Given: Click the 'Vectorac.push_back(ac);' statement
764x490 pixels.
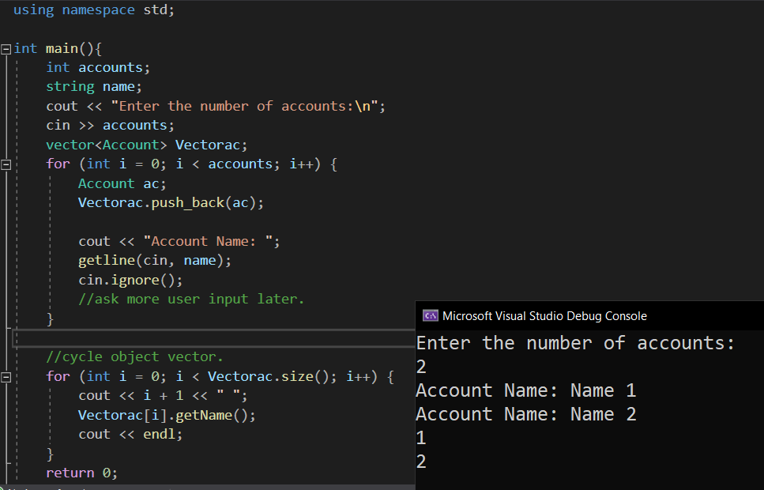Looking at the screenshot, I should [170, 202].
